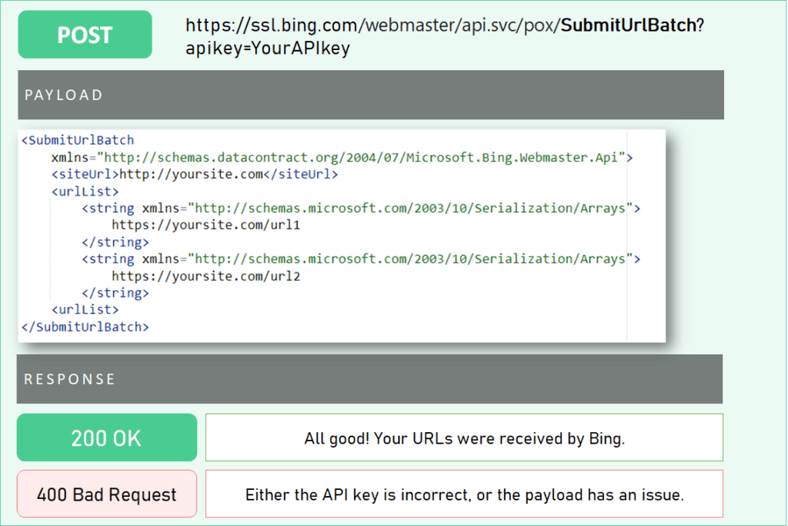Click the "All good! Your URLs" message box

click(464, 437)
